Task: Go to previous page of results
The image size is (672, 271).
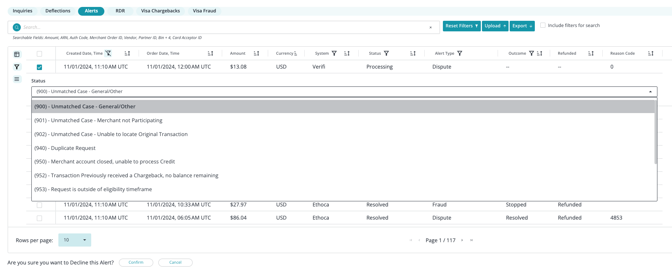Action: point(419,240)
